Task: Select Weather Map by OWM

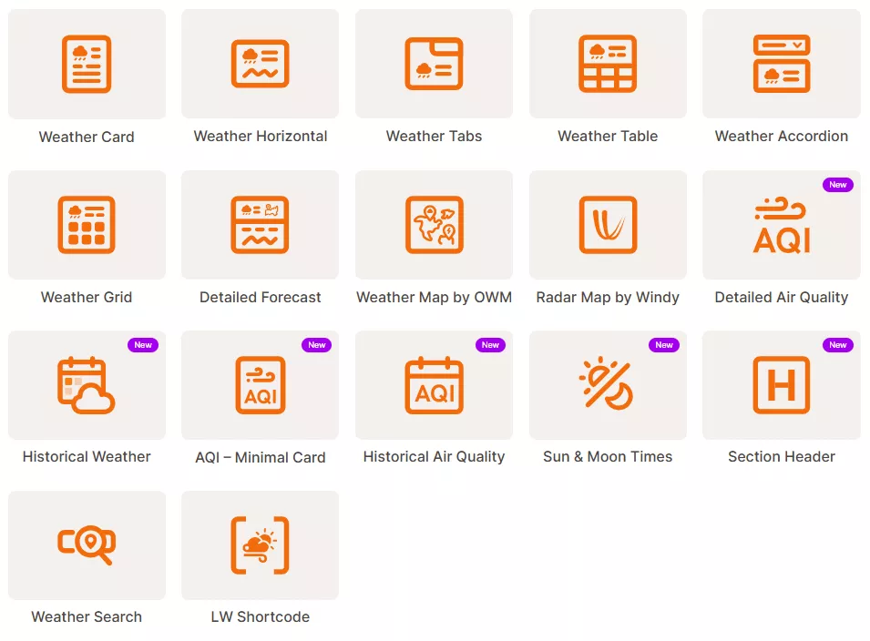Action: pyautogui.click(x=434, y=224)
